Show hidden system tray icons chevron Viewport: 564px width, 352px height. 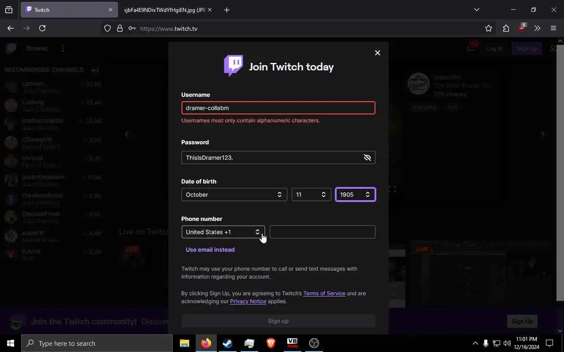(x=475, y=343)
